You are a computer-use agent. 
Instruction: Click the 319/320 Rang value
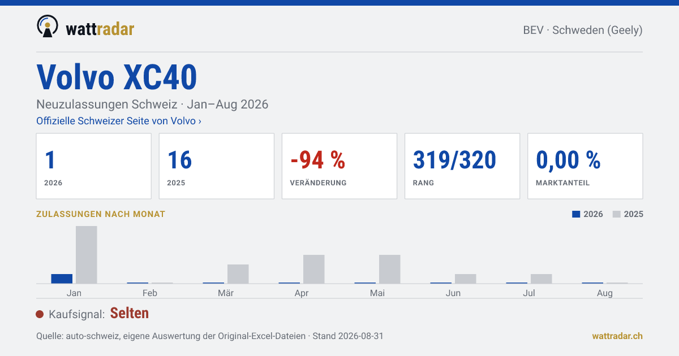pos(455,160)
